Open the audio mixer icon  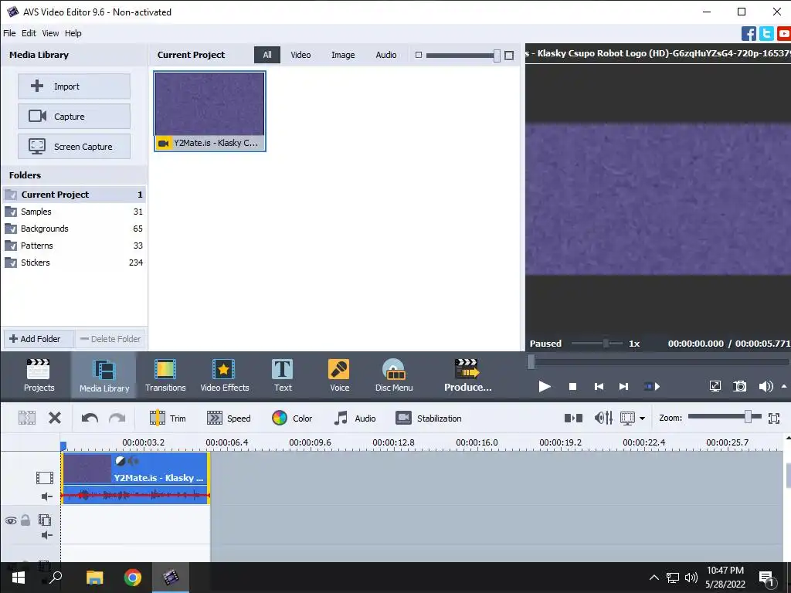click(603, 418)
